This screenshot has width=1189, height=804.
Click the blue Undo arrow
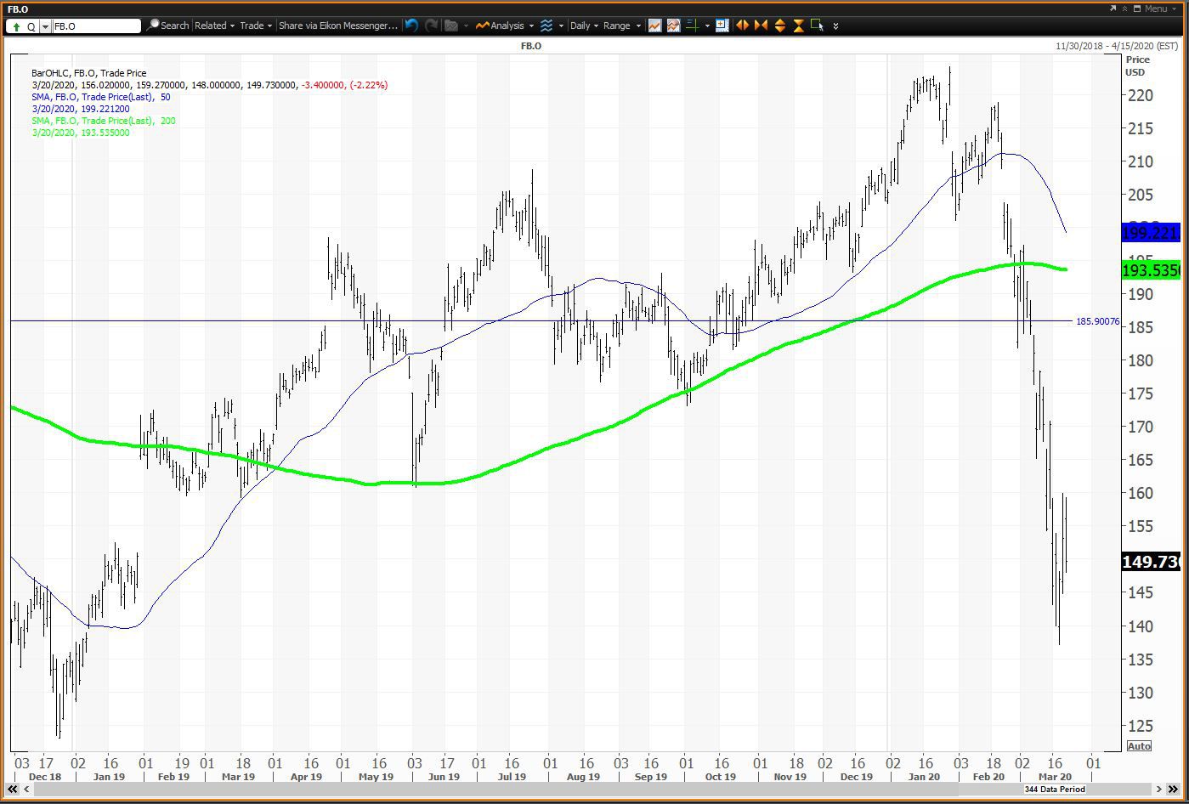411,25
